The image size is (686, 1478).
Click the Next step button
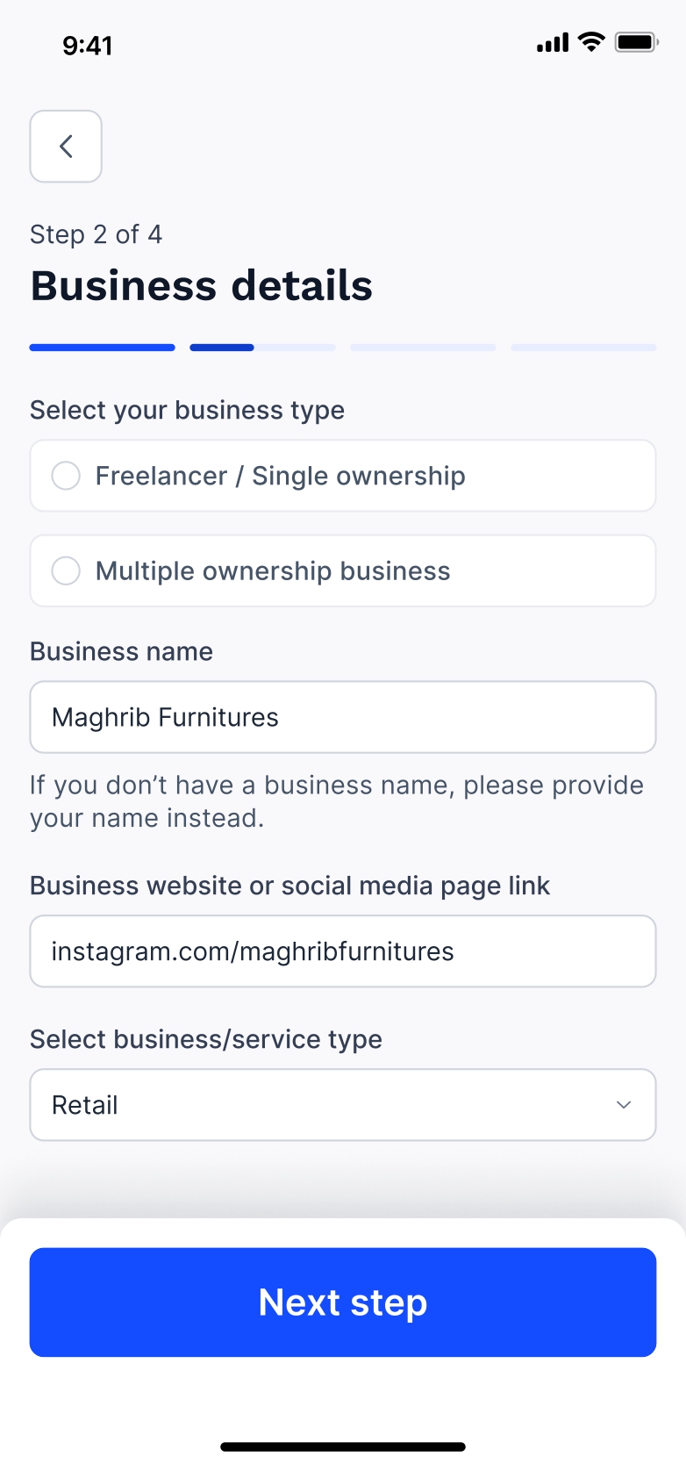343,1302
